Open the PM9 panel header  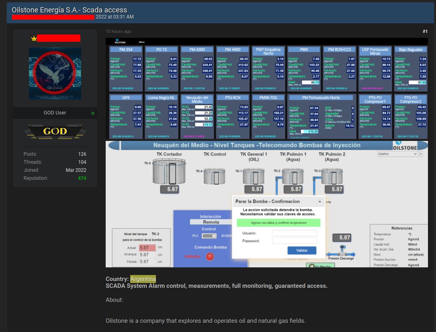click(304, 49)
